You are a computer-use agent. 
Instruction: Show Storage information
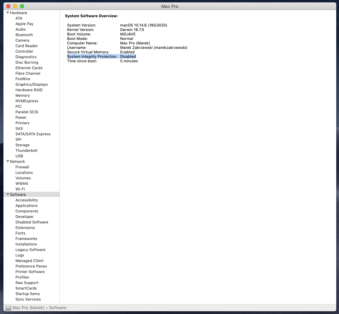click(x=22, y=145)
